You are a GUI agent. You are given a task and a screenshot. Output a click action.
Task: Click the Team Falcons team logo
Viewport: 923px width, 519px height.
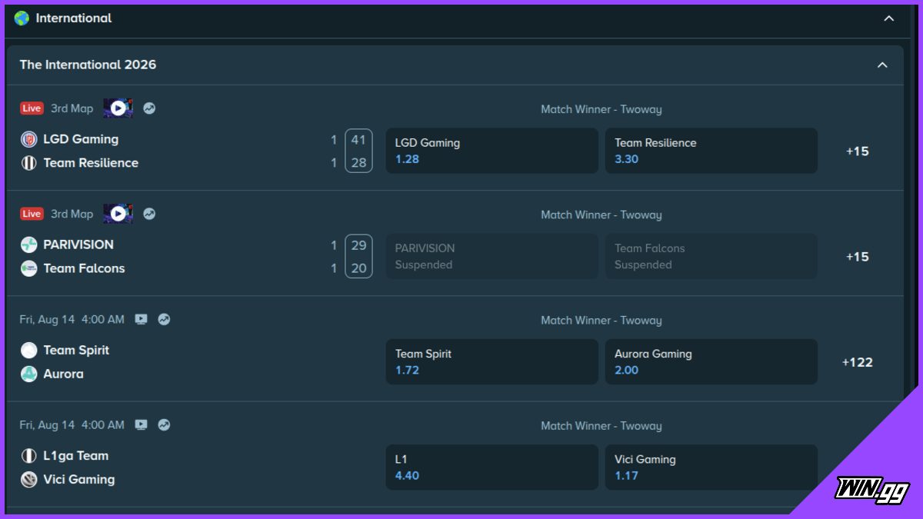[28, 268]
